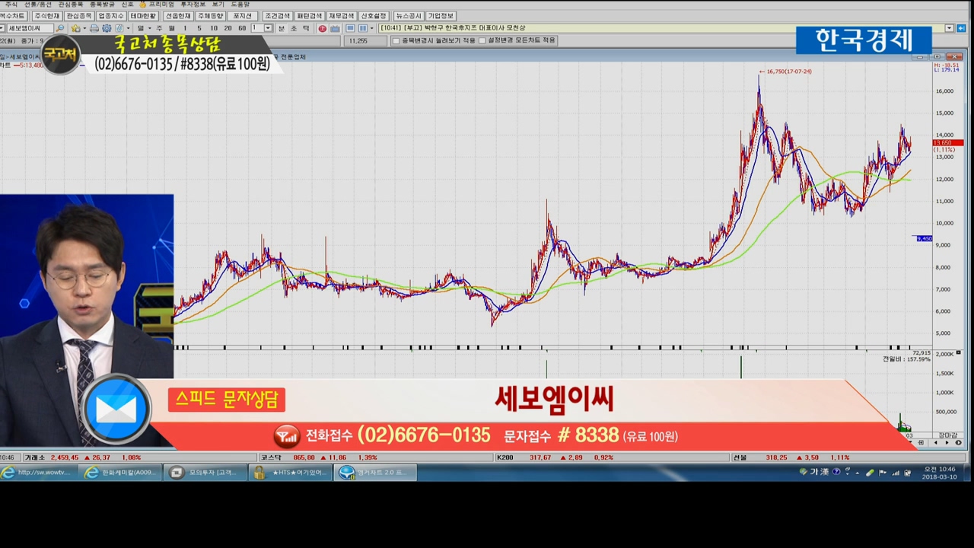This screenshot has height=548, width=974.
Task: Click the printer icon in chart toolbar
Action: [x=94, y=28]
